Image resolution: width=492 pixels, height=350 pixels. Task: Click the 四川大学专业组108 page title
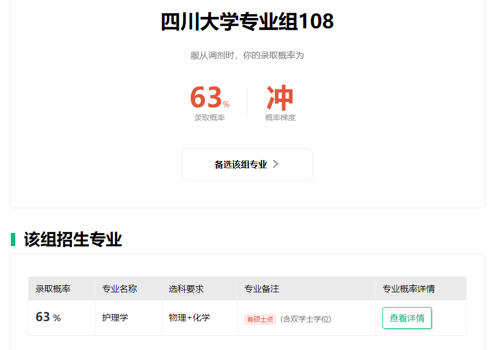click(247, 22)
